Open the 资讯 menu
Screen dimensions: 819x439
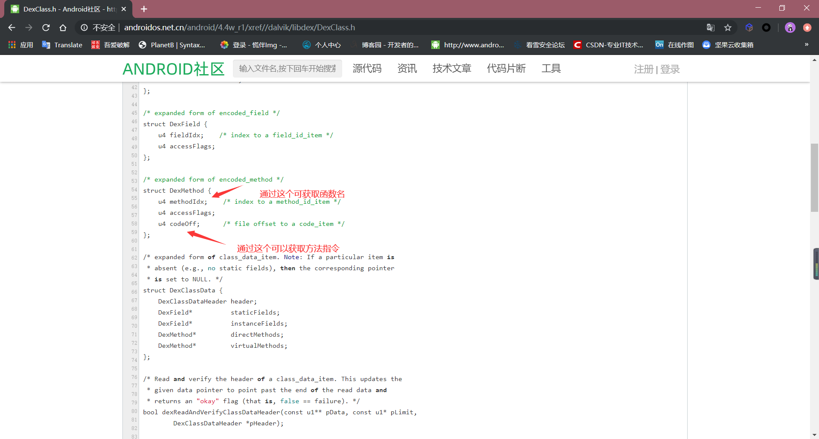click(x=407, y=69)
